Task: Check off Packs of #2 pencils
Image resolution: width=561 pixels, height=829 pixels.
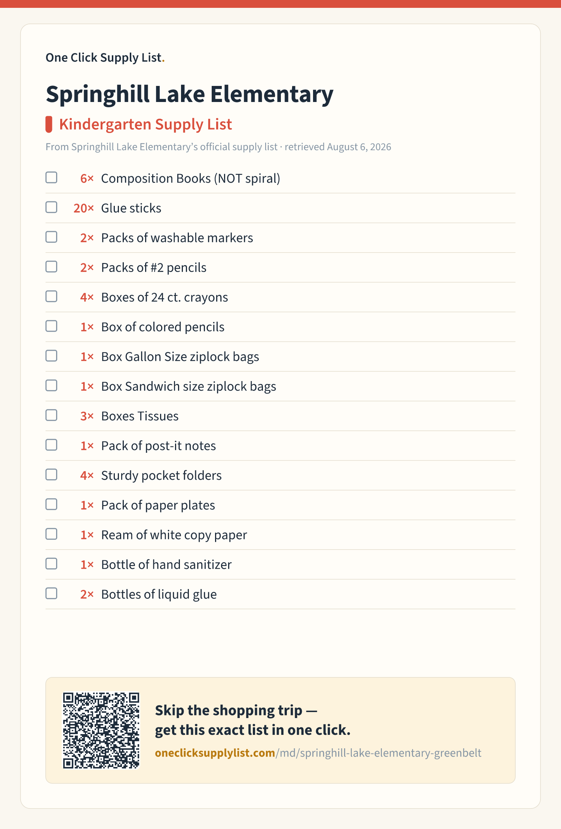Action: tap(51, 267)
